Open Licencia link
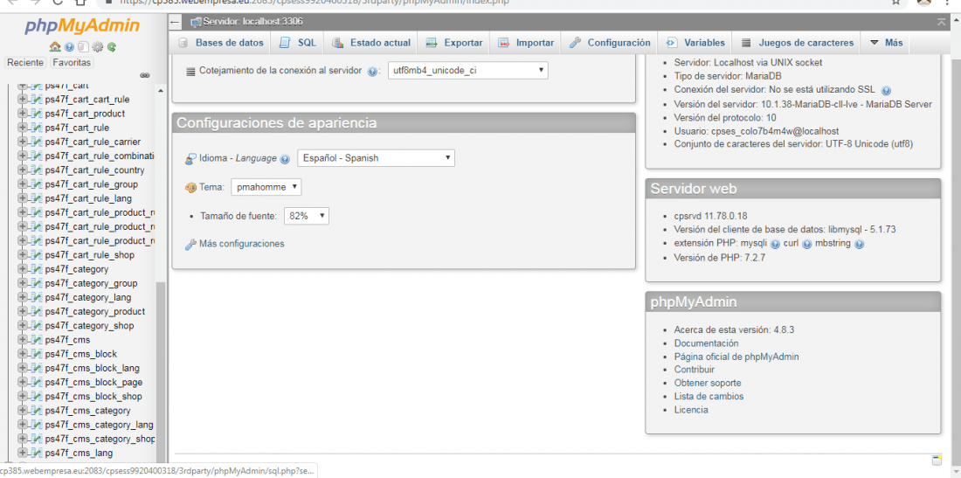 (x=691, y=410)
